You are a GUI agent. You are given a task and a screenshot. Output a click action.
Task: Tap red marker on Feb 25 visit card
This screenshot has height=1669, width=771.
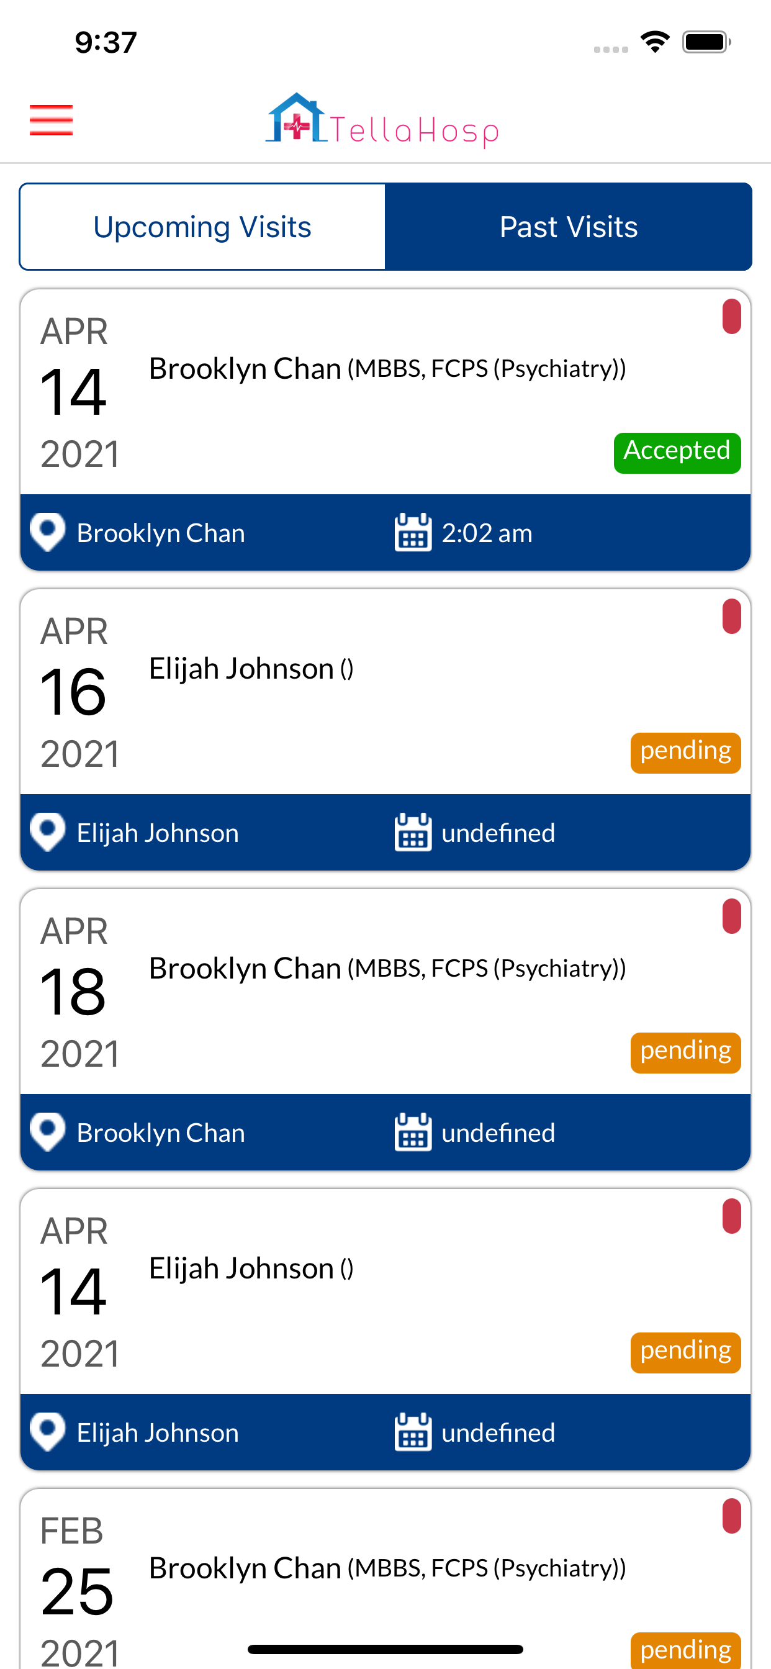(x=731, y=1516)
